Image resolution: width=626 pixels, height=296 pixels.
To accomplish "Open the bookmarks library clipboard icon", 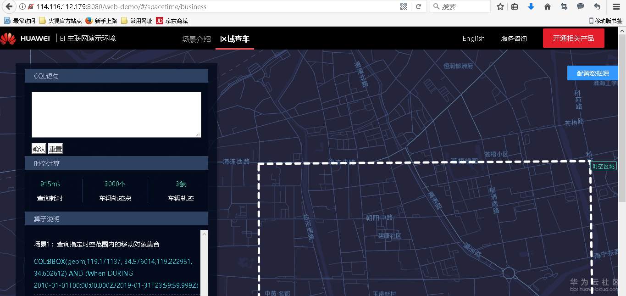I will 515,7.
